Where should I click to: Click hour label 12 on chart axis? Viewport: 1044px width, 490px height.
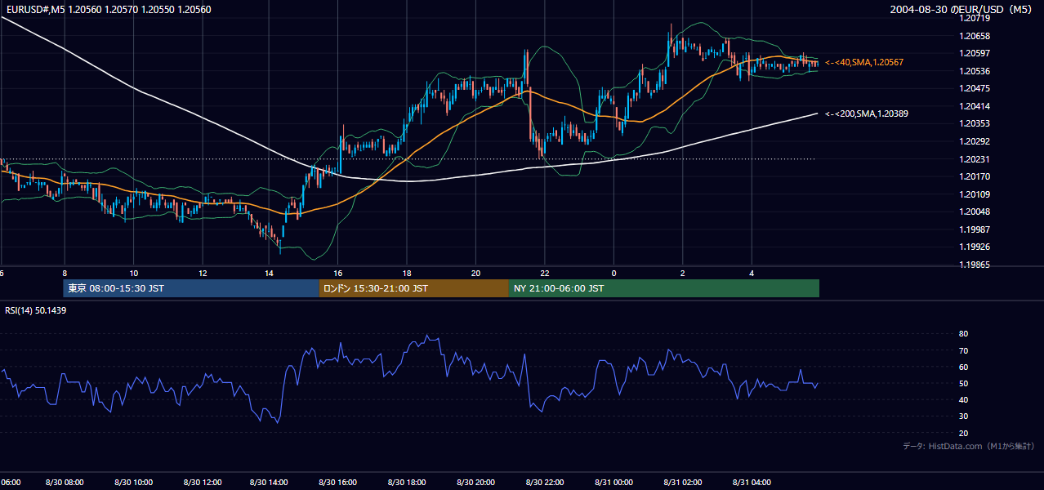[x=202, y=273]
